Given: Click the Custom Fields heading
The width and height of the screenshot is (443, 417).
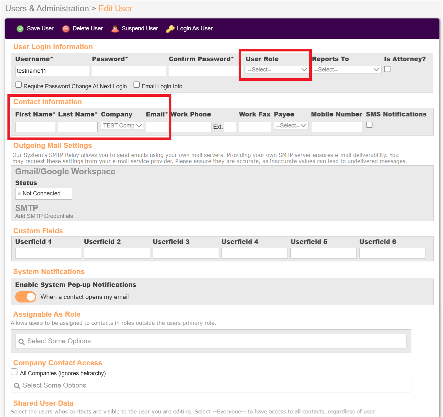Looking at the screenshot, I should pyautogui.click(x=38, y=231).
